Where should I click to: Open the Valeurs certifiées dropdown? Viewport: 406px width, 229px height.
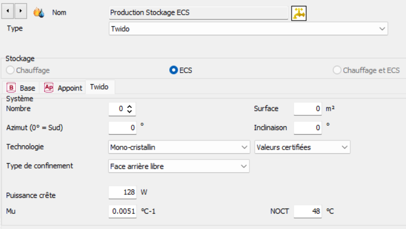point(302,147)
